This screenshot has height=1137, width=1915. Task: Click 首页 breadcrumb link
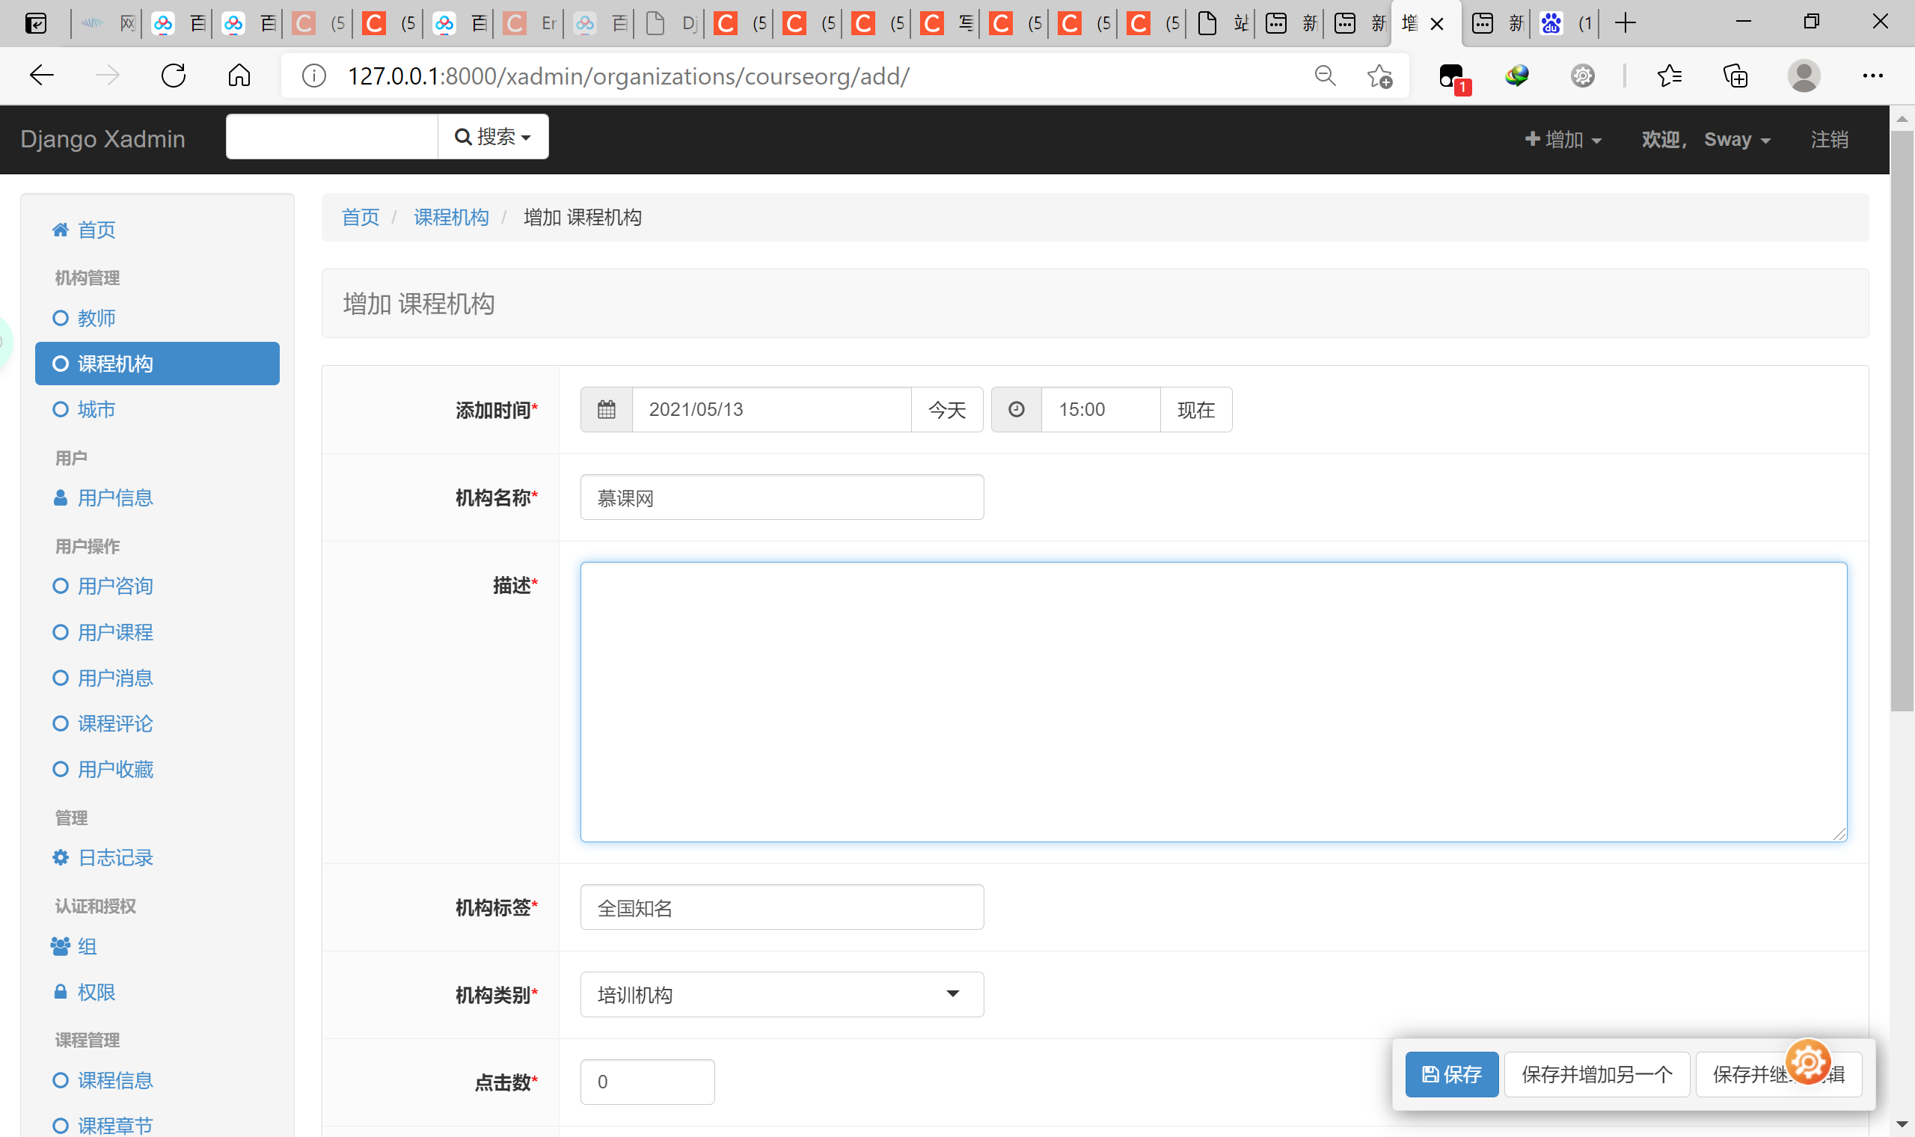click(x=360, y=218)
